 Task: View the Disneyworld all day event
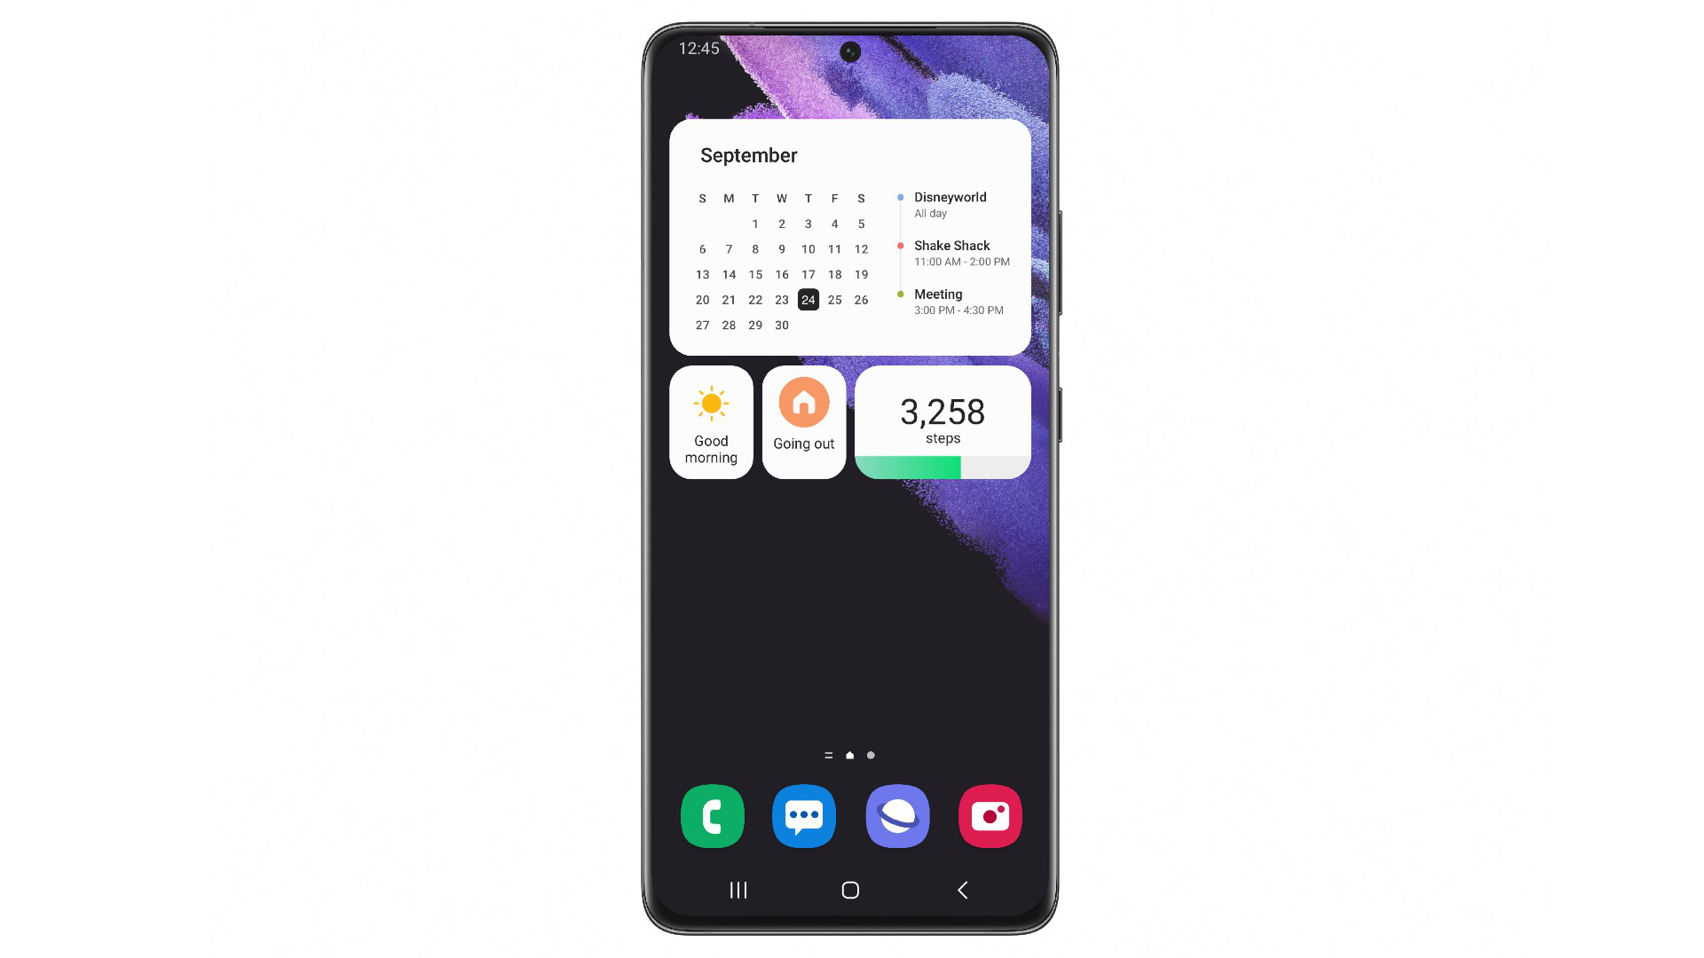(951, 205)
